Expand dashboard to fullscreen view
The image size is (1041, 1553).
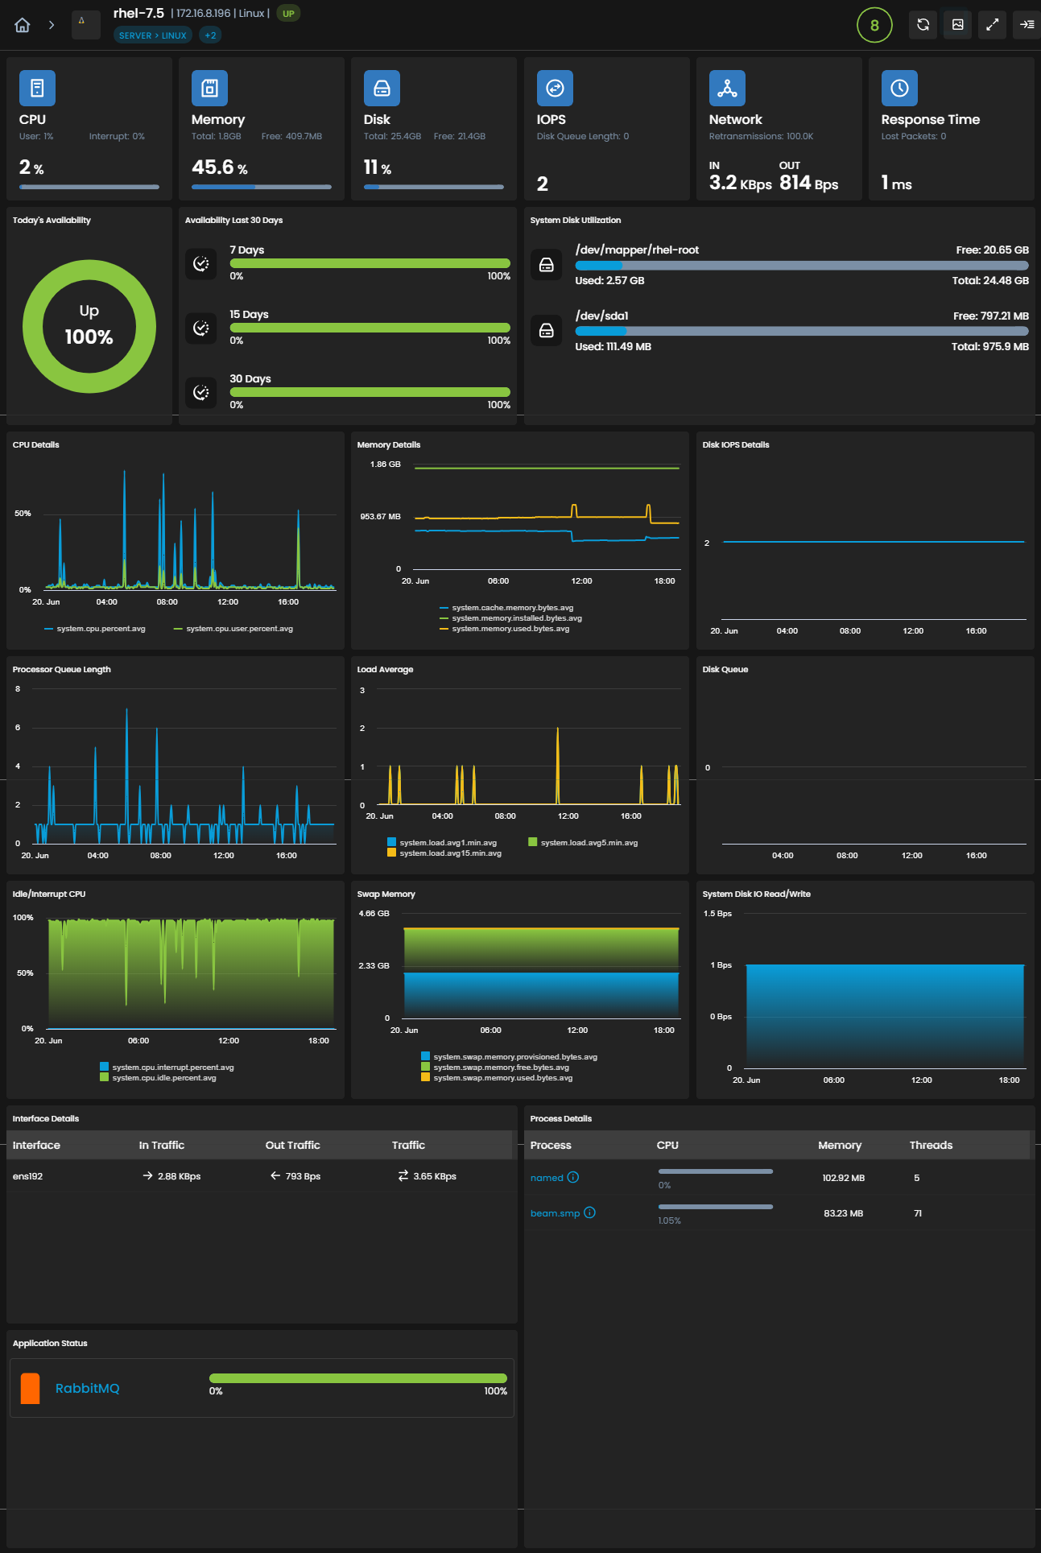992,25
